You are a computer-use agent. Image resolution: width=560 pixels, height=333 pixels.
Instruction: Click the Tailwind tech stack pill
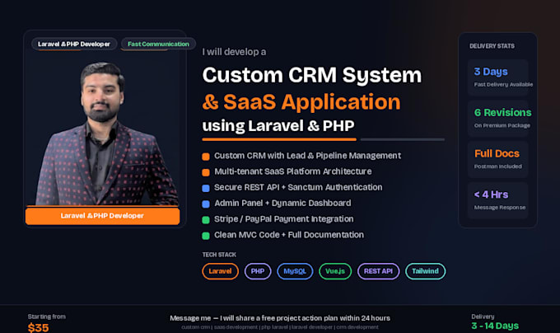[x=425, y=271]
